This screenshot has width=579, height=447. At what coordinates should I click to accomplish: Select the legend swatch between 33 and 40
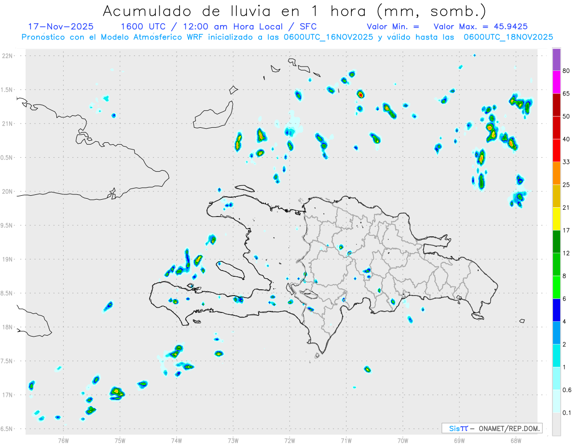point(556,150)
